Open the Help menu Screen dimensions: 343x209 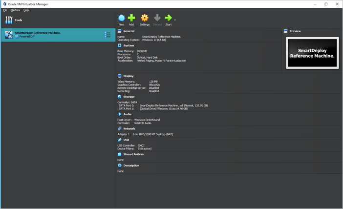[x=26, y=10]
